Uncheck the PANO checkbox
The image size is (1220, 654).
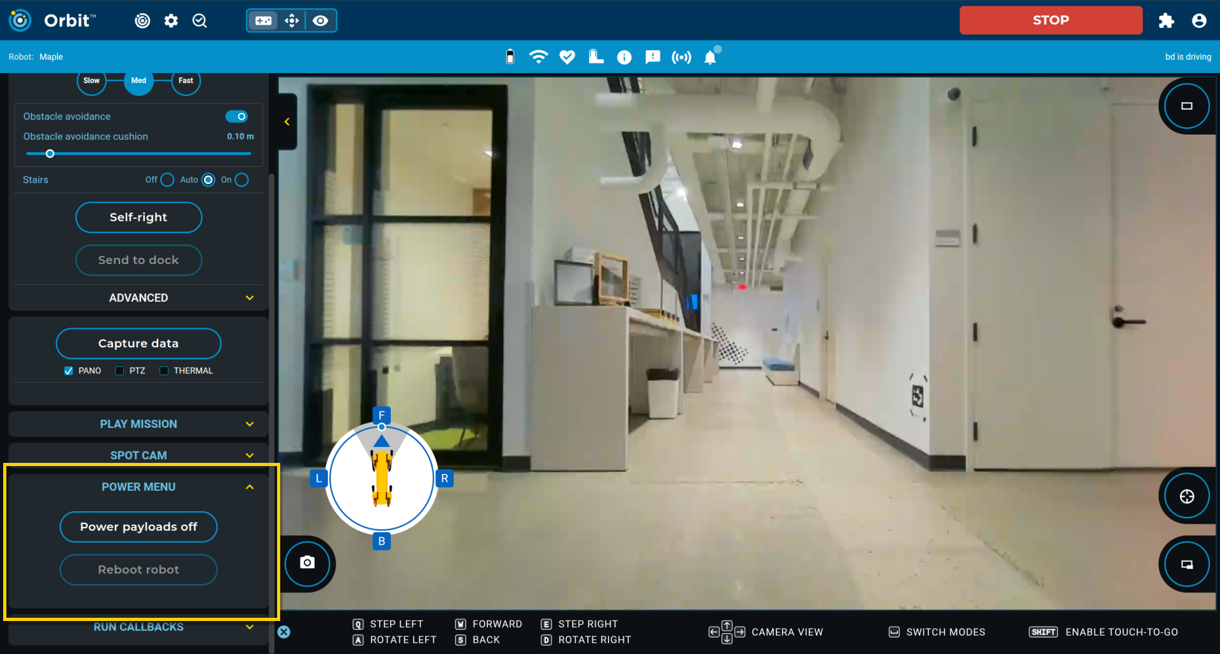(69, 371)
